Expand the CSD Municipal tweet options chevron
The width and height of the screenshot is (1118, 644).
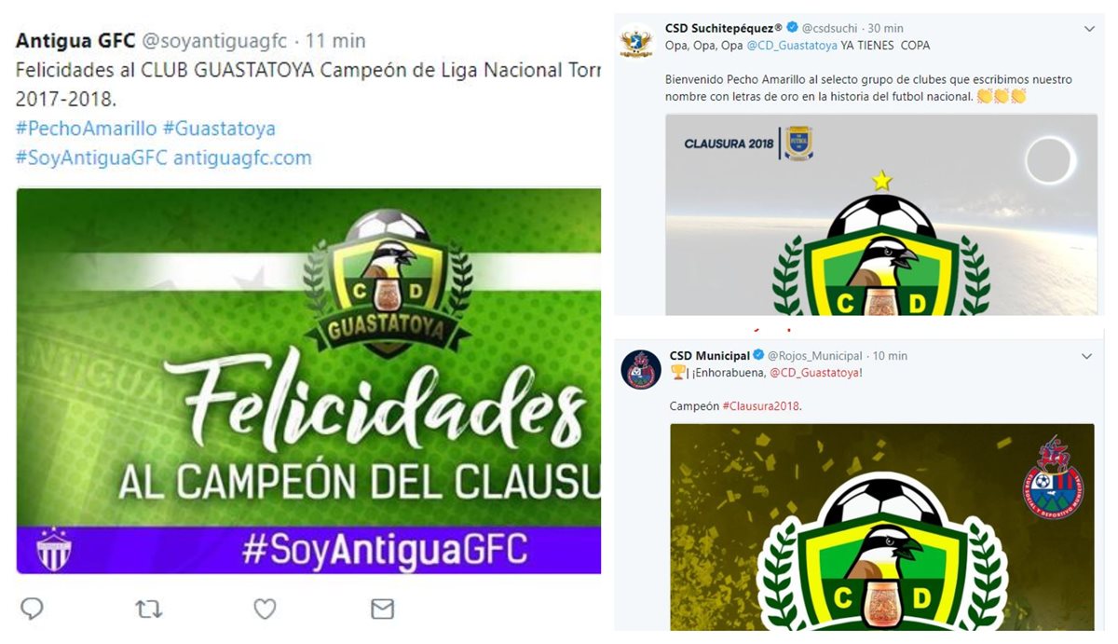pyautogui.click(x=1086, y=356)
